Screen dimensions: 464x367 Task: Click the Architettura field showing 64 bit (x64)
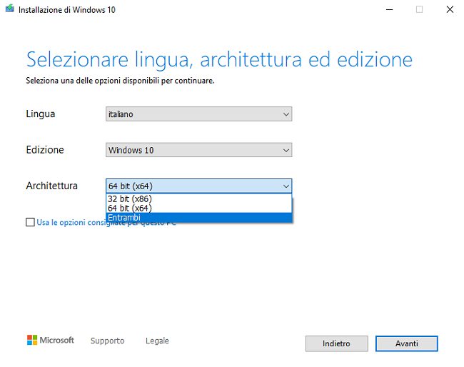click(x=193, y=186)
